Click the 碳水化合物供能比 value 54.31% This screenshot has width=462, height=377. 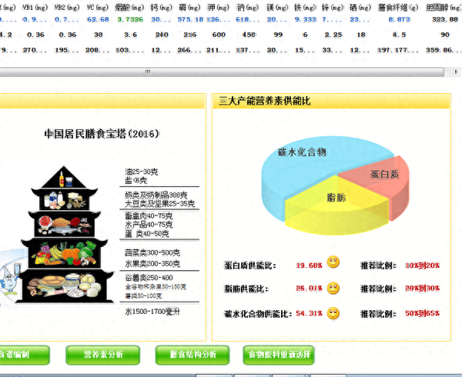click(x=309, y=313)
